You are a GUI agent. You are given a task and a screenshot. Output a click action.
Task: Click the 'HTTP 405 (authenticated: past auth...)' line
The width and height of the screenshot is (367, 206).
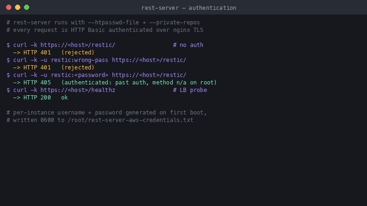(x=115, y=83)
